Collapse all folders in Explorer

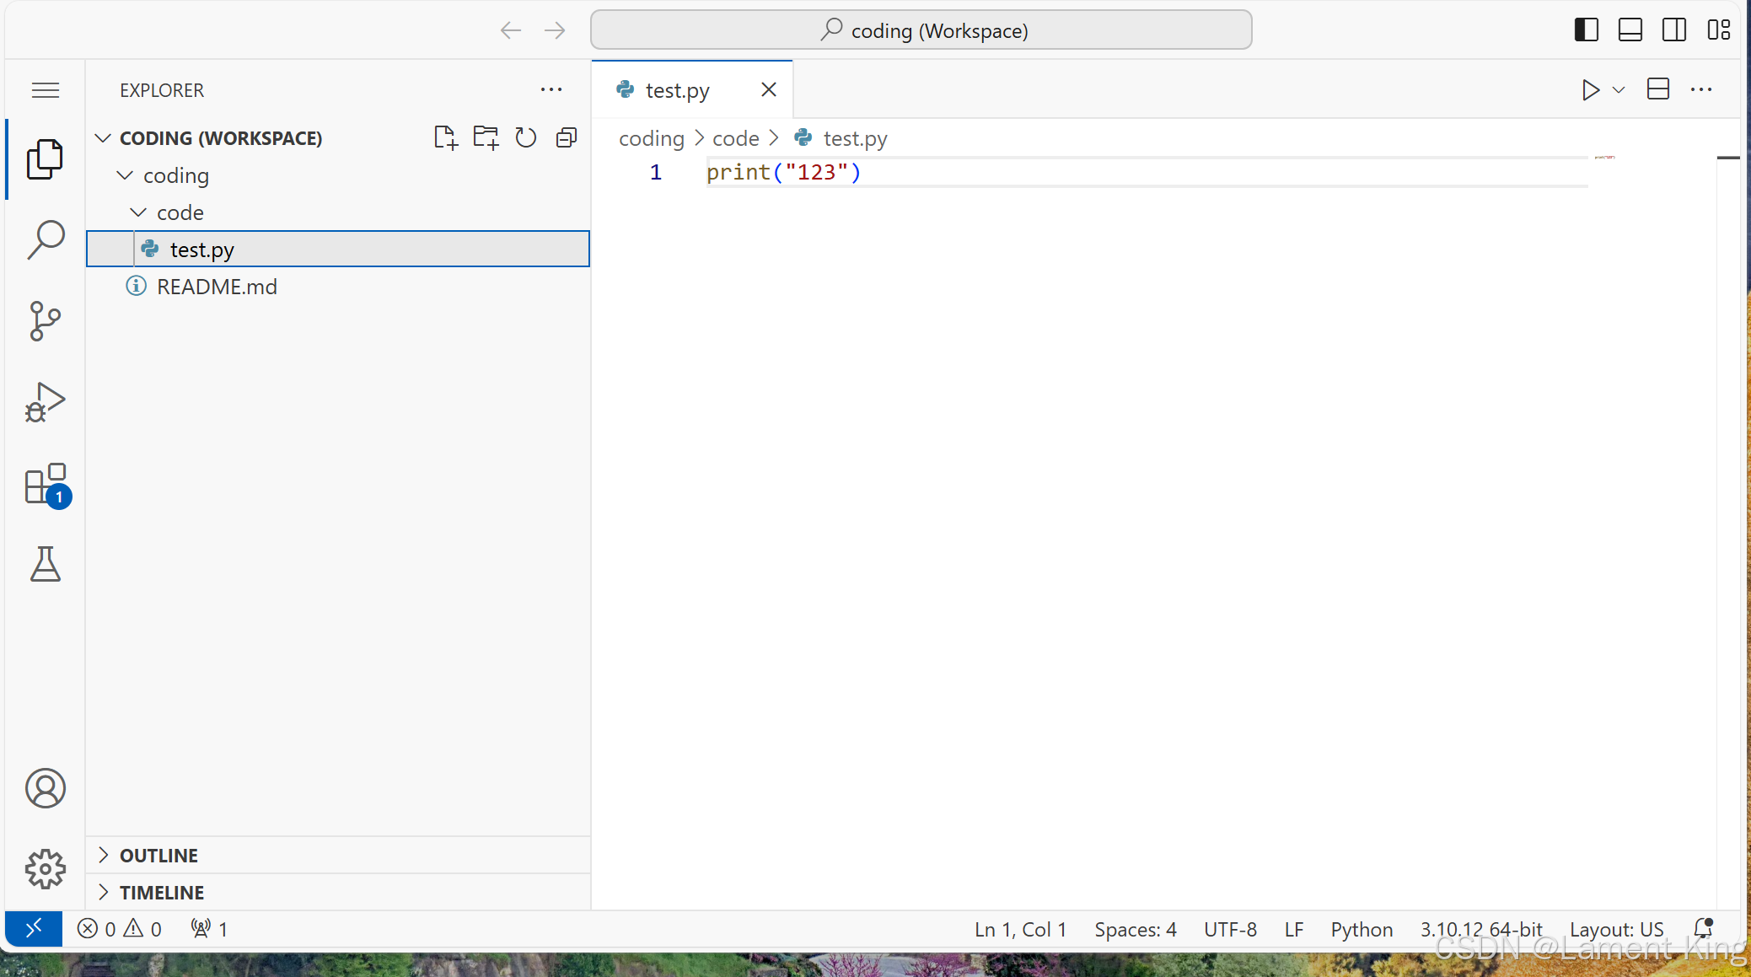pyautogui.click(x=567, y=137)
